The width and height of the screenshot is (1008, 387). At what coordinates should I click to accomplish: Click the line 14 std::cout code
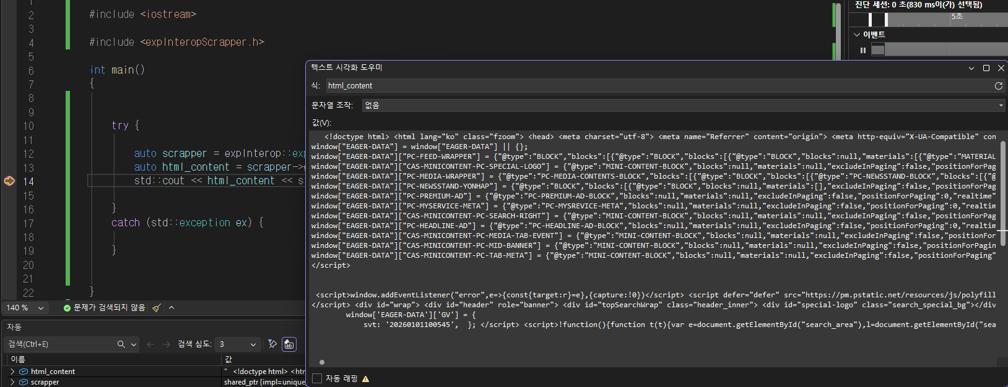click(x=219, y=181)
